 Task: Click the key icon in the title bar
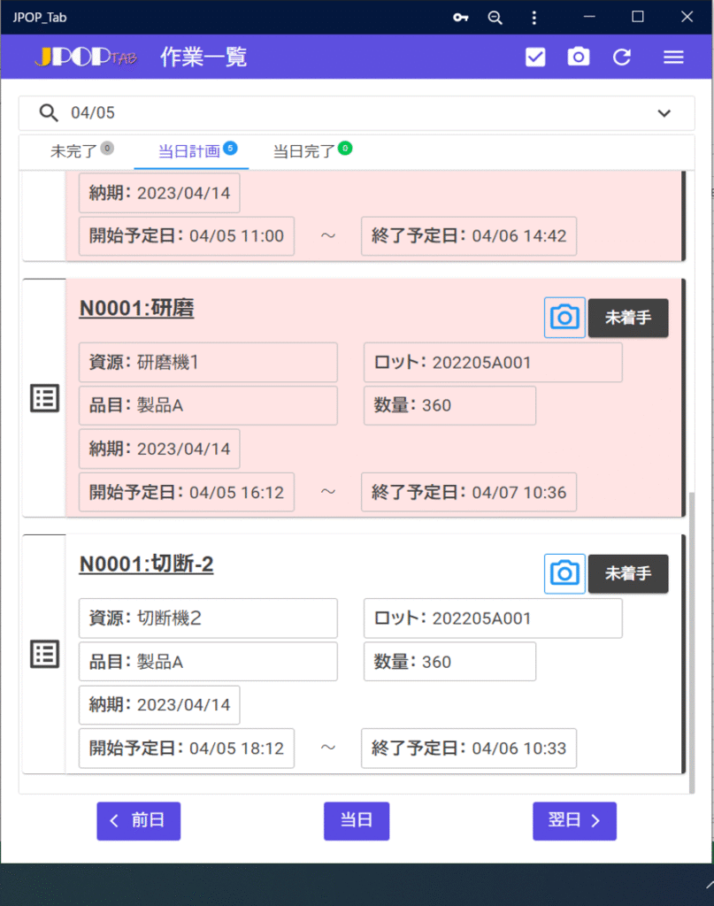click(460, 18)
